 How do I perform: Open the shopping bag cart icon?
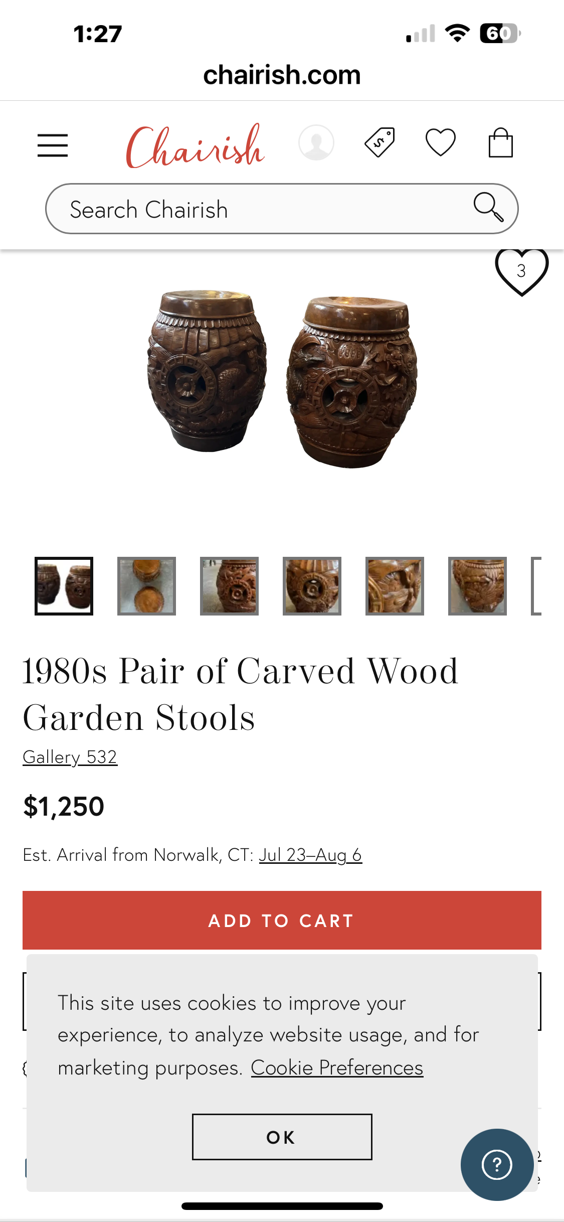click(500, 143)
